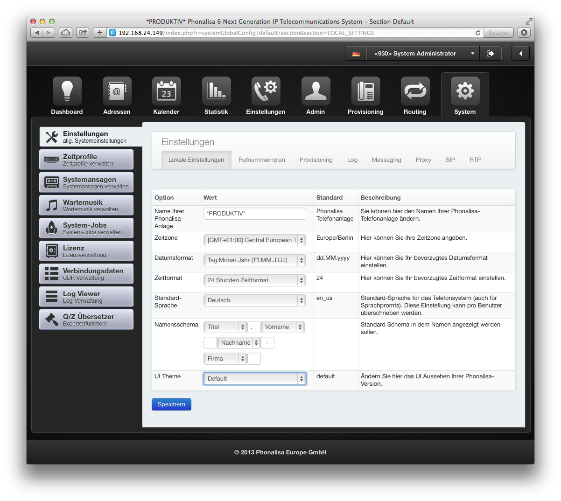This screenshot has width=561, height=501.
Task: Open the System Administrator user dropdown
Action: 424,54
